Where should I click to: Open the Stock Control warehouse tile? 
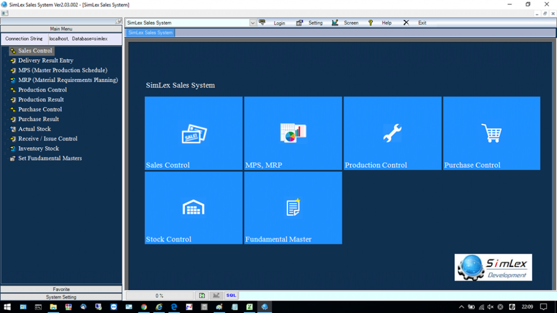click(x=194, y=208)
